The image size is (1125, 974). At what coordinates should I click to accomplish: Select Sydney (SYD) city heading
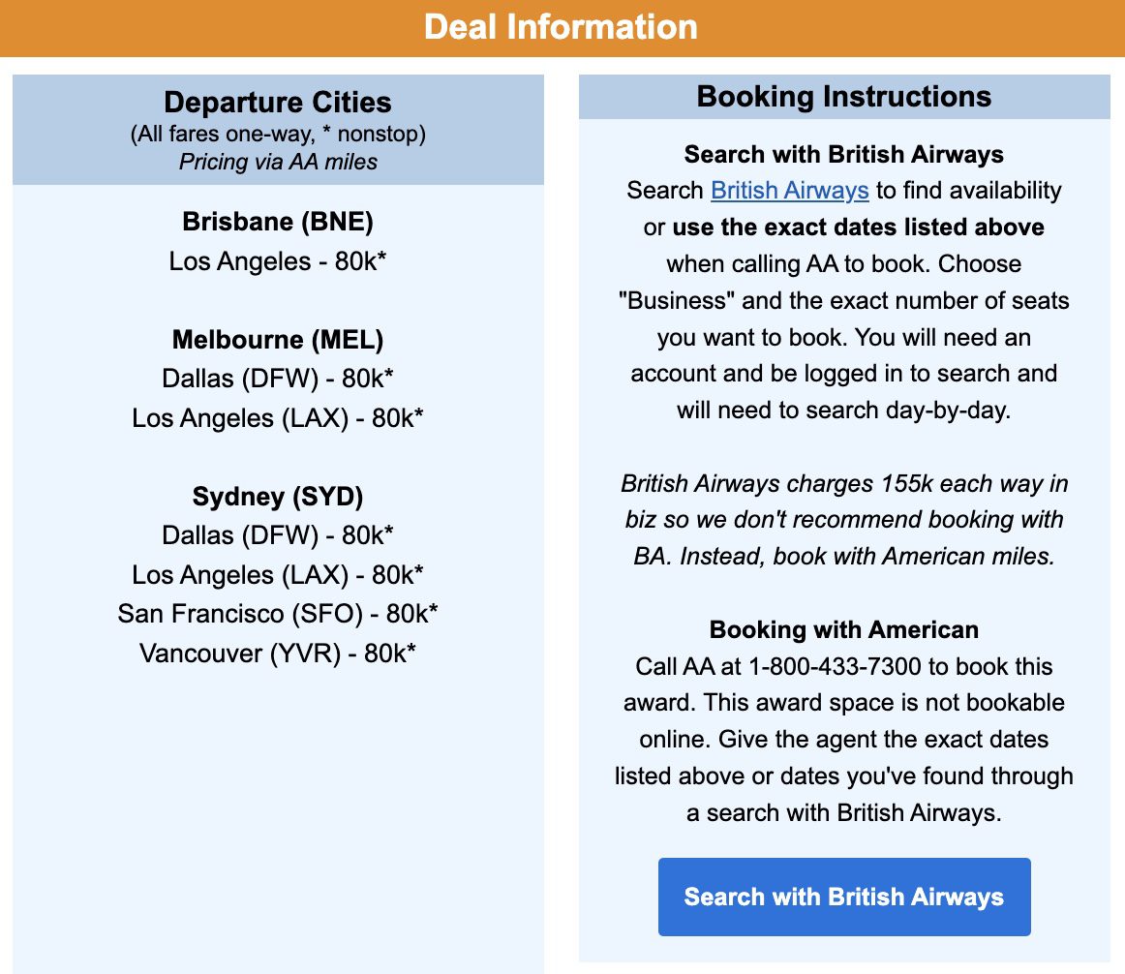click(x=278, y=496)
